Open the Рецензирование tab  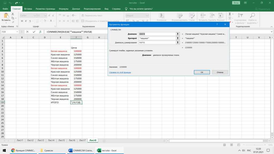[92, 9]
